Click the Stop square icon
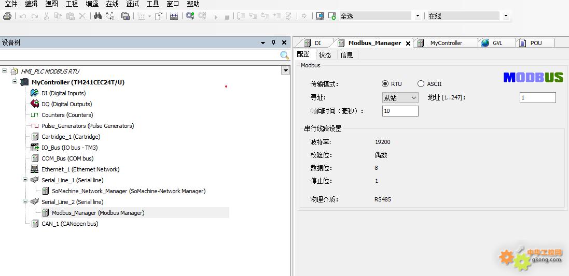 (227, 17)
